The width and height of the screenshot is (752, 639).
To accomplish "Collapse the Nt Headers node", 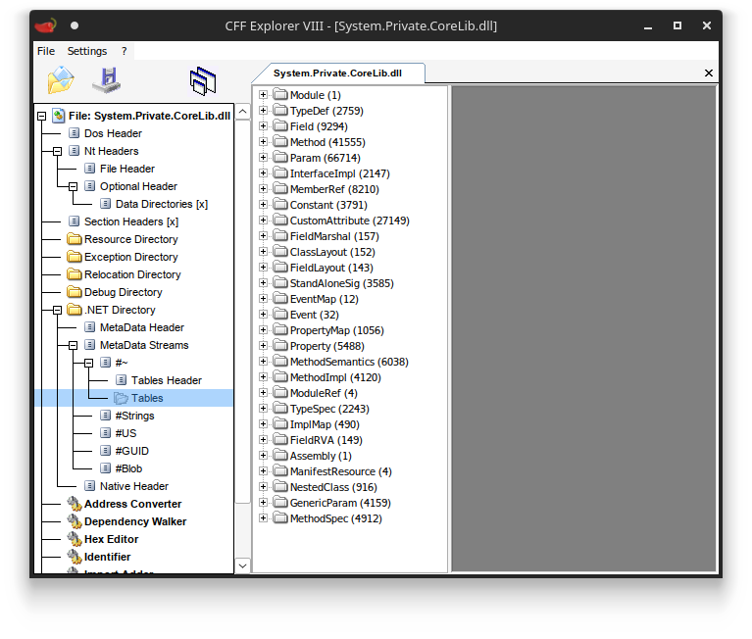I will point(57,151).
